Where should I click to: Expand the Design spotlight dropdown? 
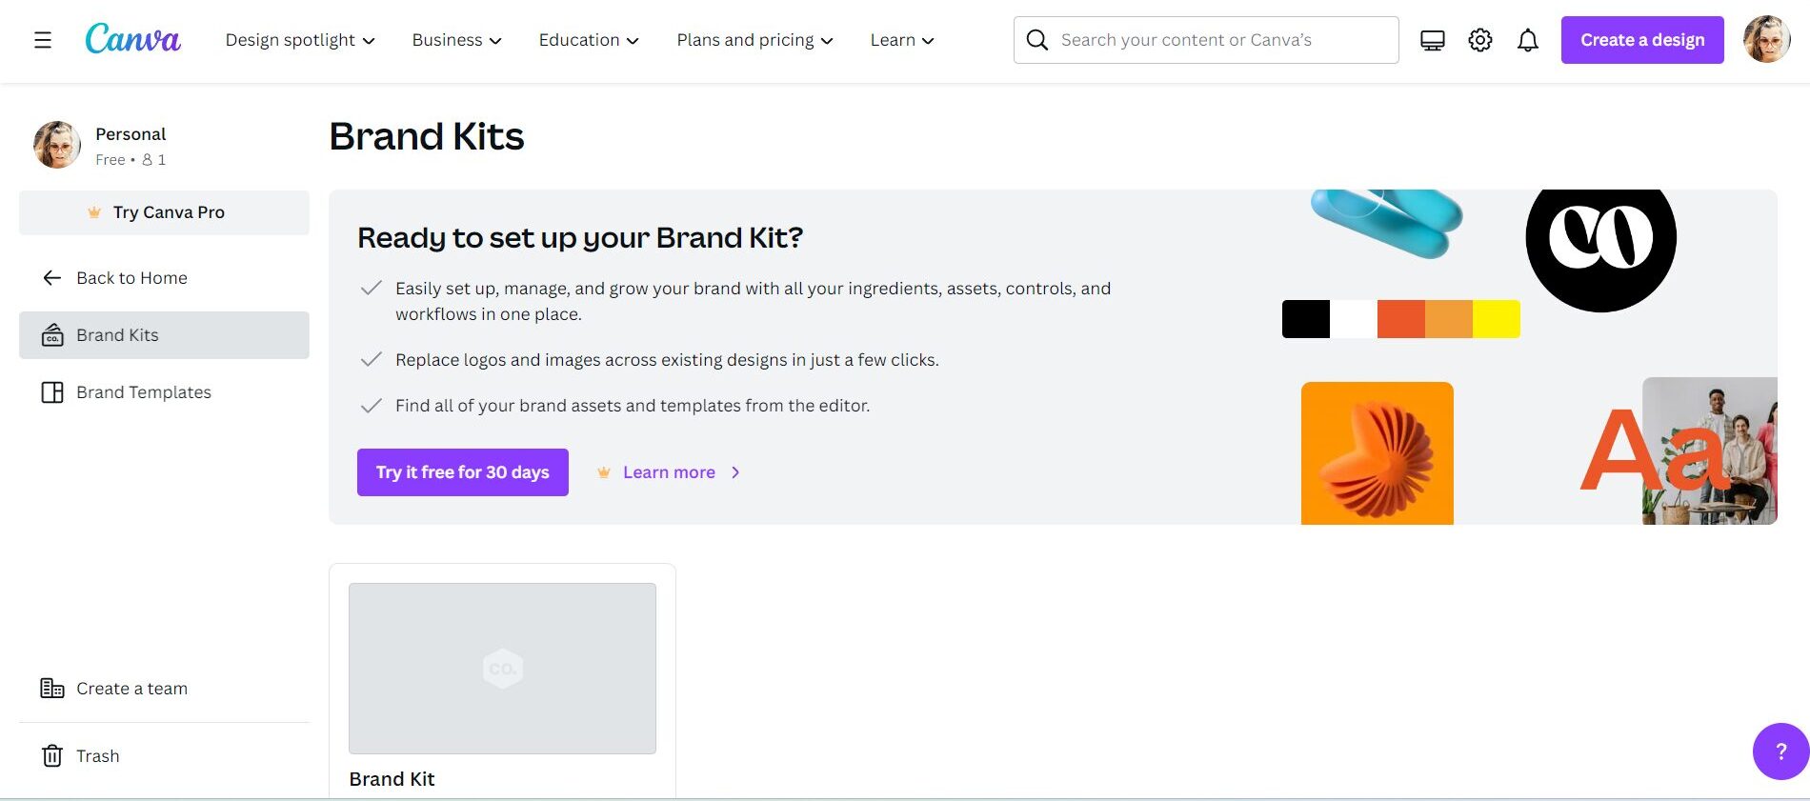[x=300, y=40]
